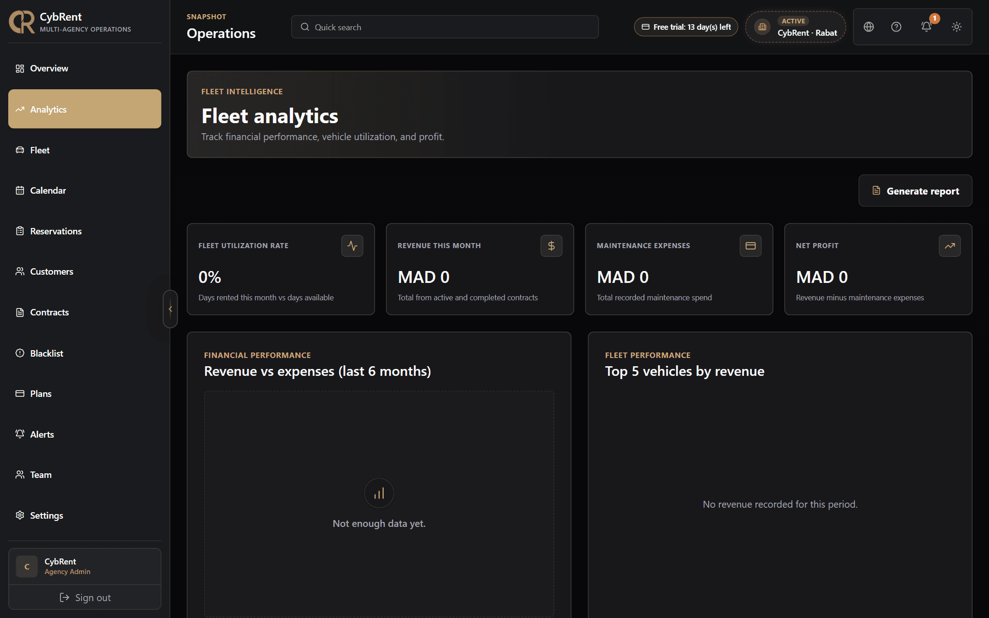Open the Calendar page

click(85, 190)
